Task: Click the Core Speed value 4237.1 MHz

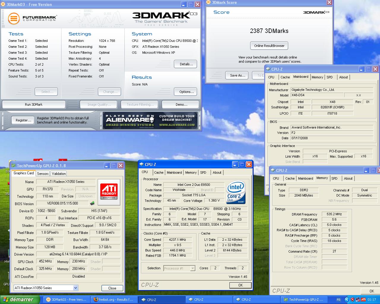Action: (x=178, y=240)
